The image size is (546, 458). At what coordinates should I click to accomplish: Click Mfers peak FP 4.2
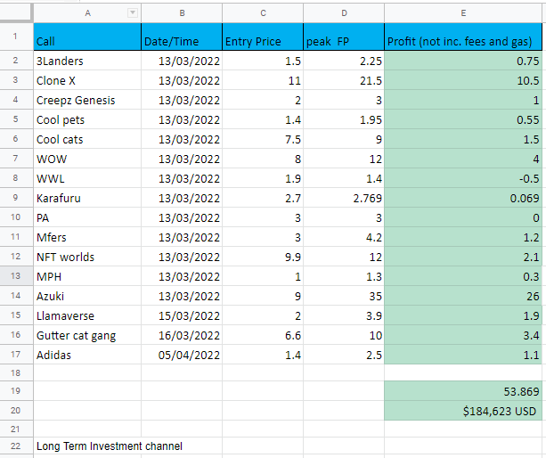click(344, 237)
